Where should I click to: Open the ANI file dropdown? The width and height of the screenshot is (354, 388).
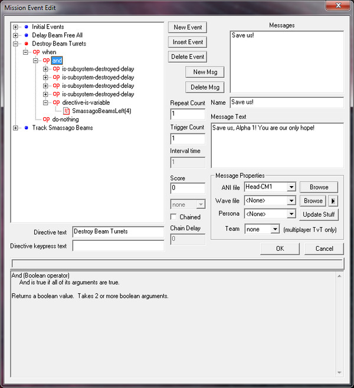290,187
